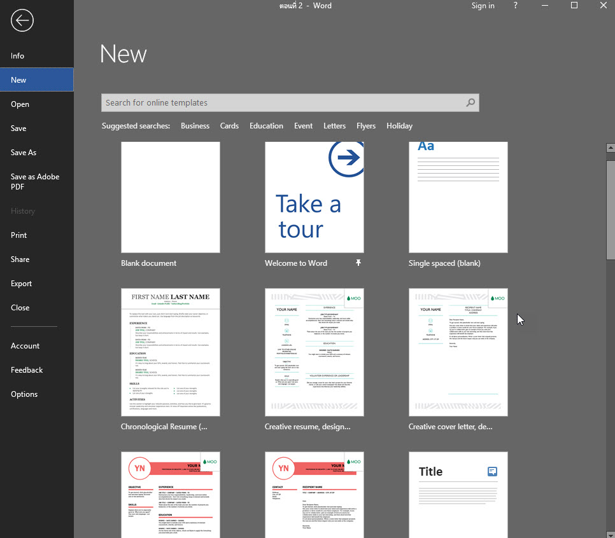Select the Event suggested search
The image size is (615, 538).
coord(303,126)
